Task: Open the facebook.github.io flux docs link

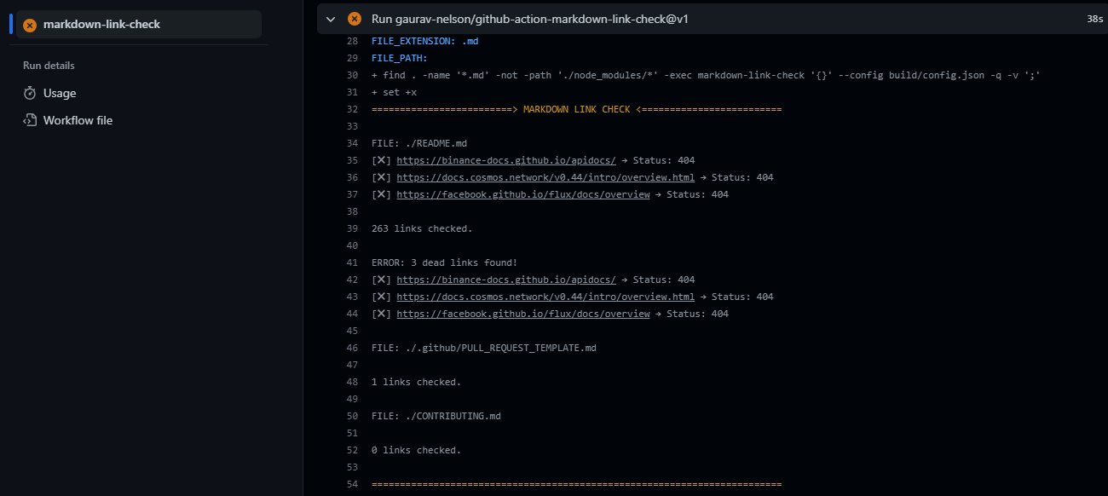Action: tap(522, 194)
